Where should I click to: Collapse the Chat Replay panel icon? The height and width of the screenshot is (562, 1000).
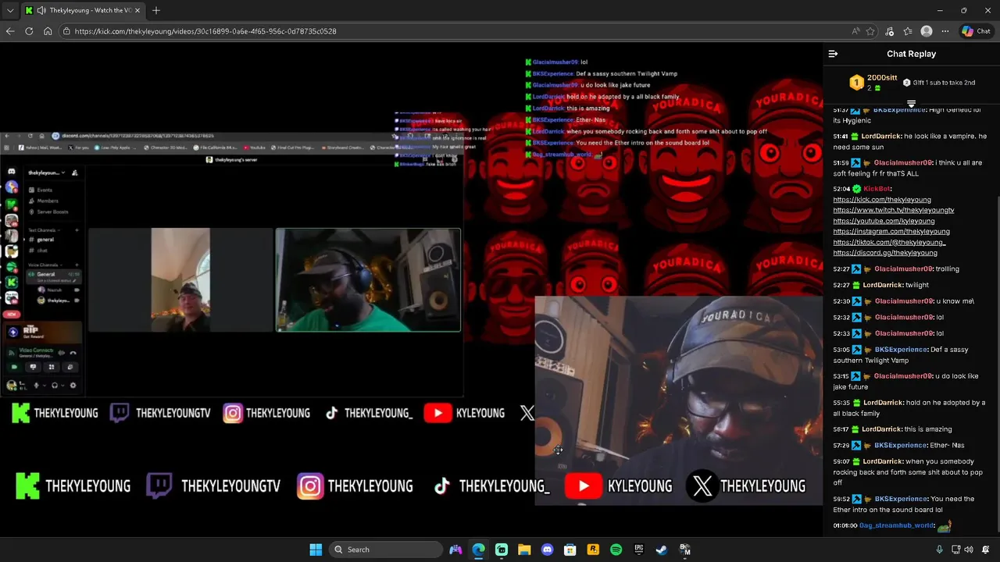pyautogui.click(x=833, y=54)
